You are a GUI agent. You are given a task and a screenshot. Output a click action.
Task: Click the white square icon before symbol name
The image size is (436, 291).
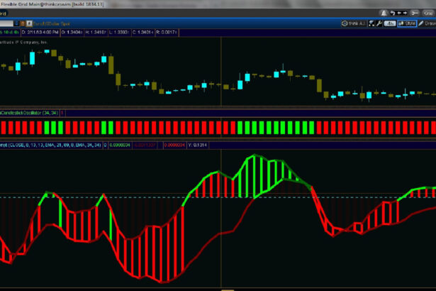pos(29,23)
